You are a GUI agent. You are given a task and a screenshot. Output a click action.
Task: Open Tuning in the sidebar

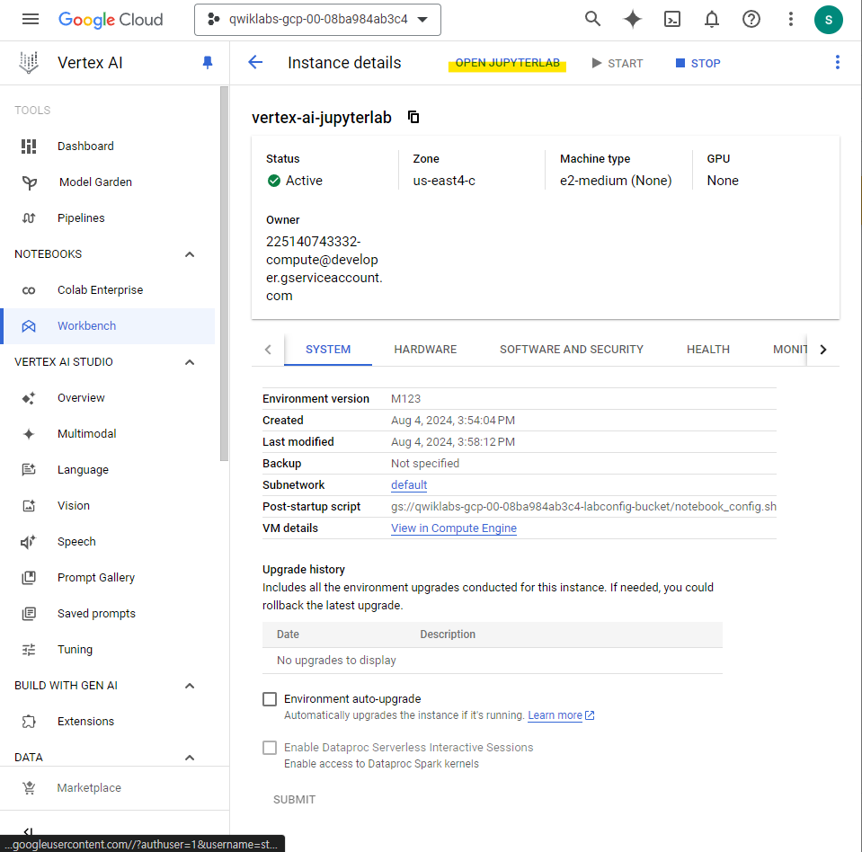[x=108, y=650]
